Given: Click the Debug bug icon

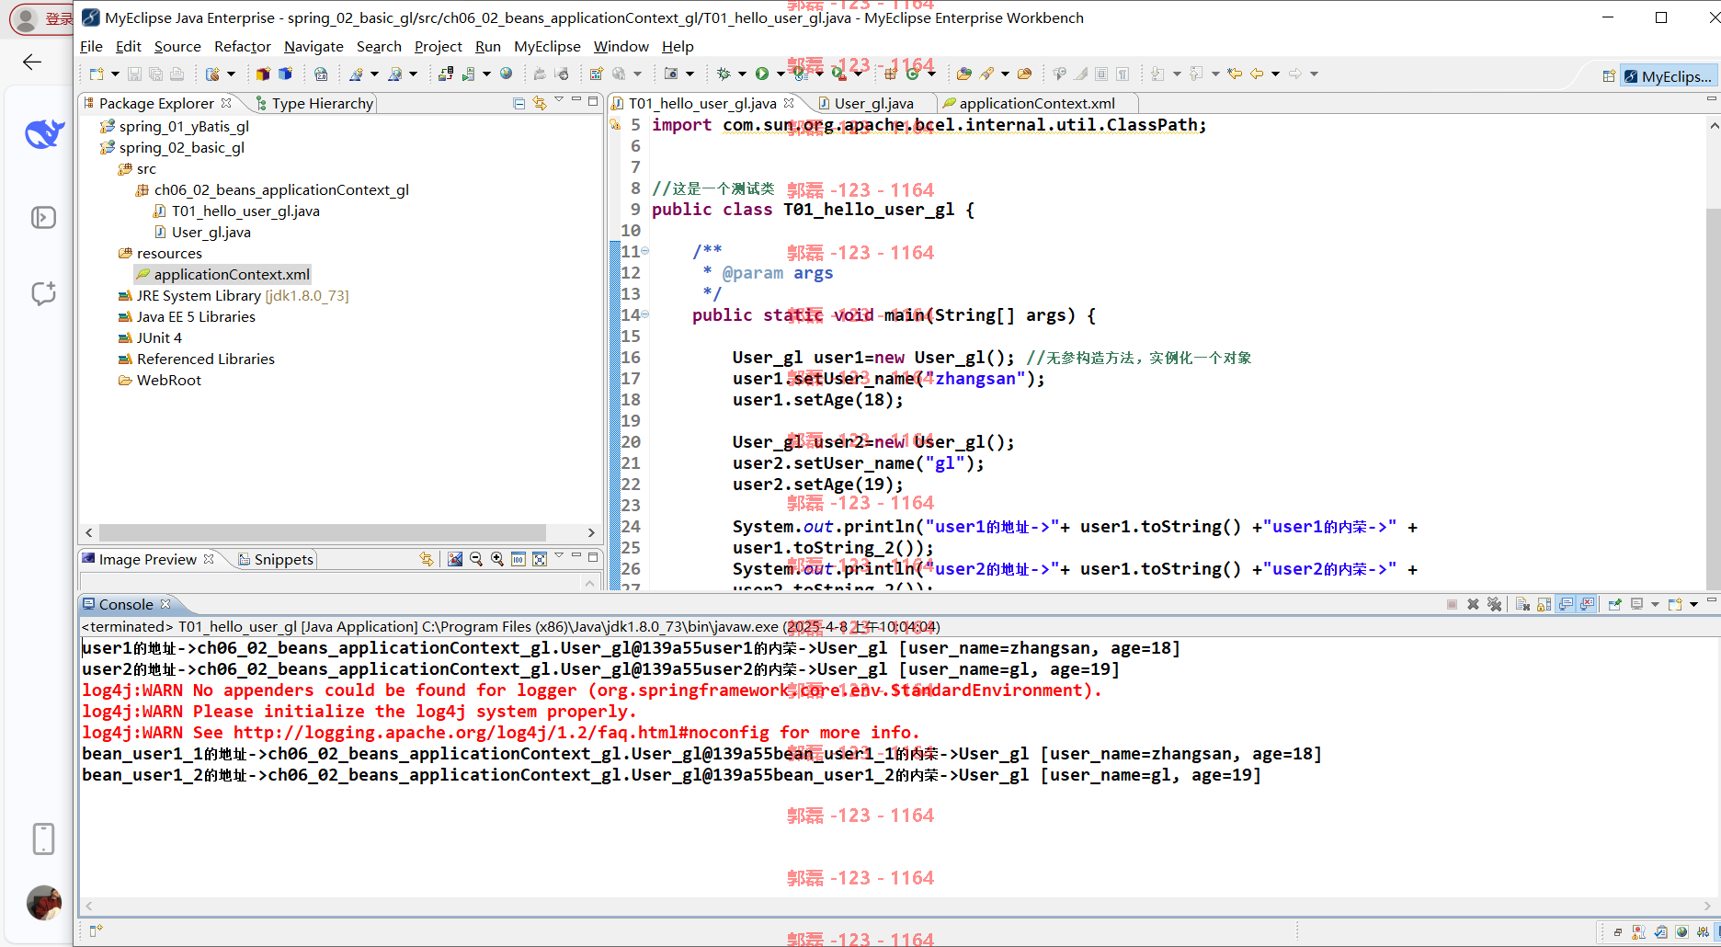Looking at the screenshot, I should 724,74.
